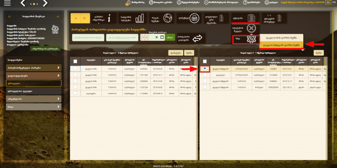
Task: Click the barn holding icon
Action: [56, 29]
